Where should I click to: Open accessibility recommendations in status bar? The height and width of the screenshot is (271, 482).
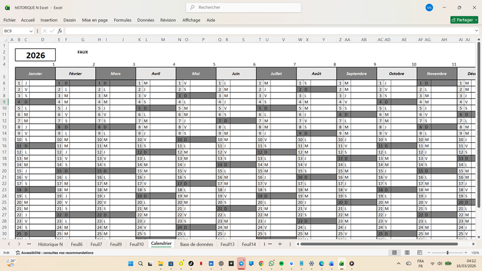coord(57,253)
